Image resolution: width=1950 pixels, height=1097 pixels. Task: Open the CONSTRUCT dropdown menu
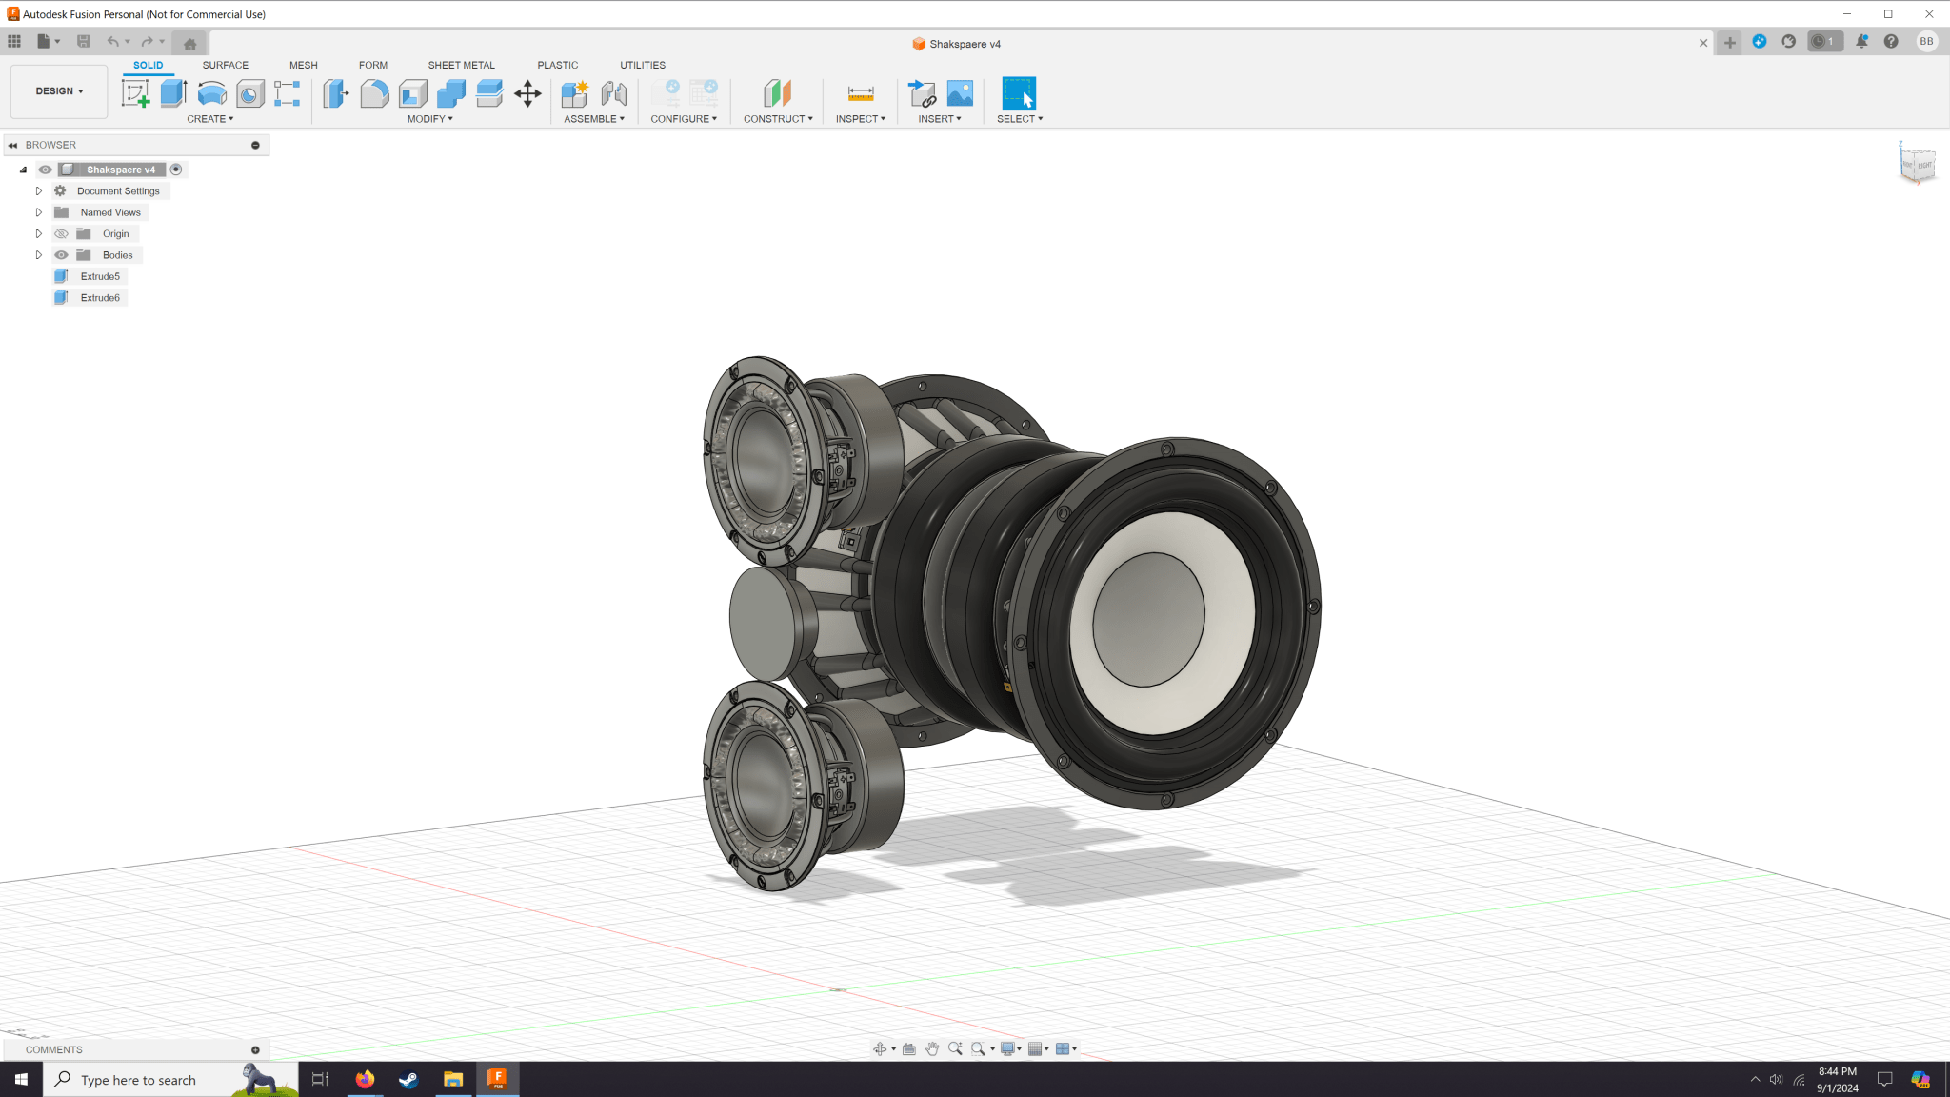pos(778,119)
